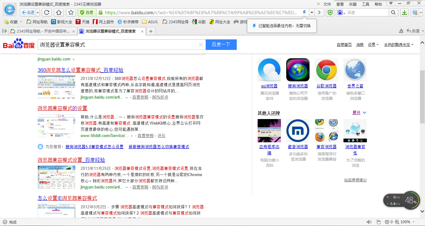Open 影视大全 bookmark
The image size is (425, 226).
[62, 22]
